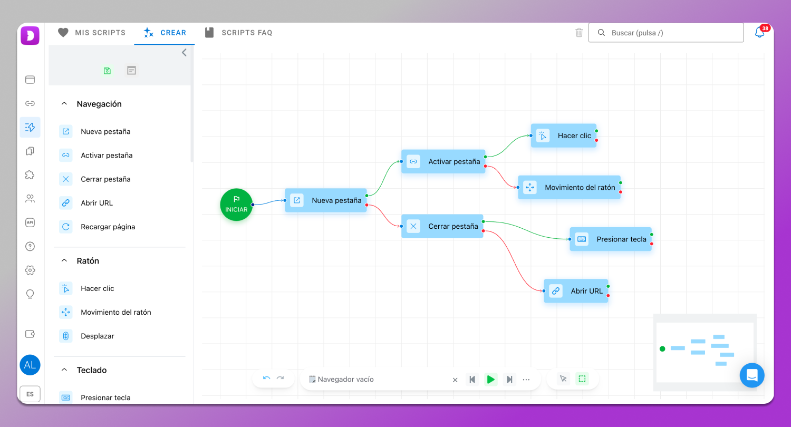Toggle the cursor pointer selection mode

[x=563, y=379]
